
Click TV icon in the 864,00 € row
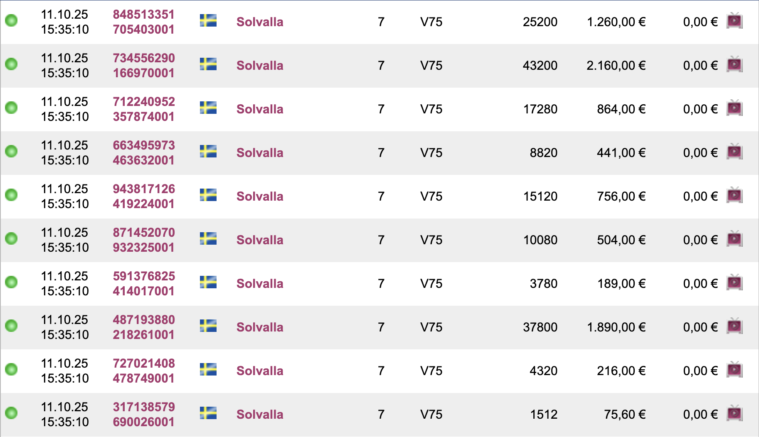click(x=734, y=108)
